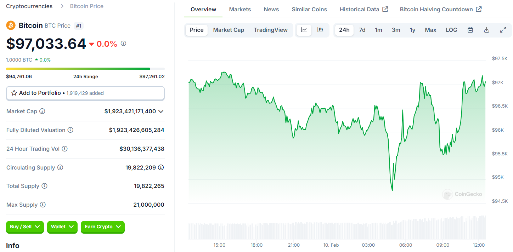The width and height of the screenshot is (513, 252).
Task: Open the Buy / Sell dropdown
Action: (25, 227)
